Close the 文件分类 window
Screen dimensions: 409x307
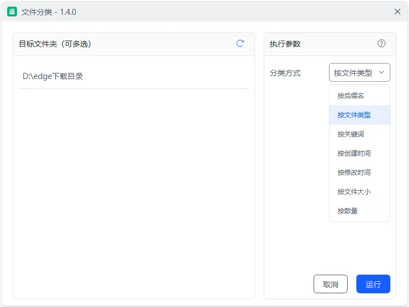pyautogui.click(x=397, y=12)
